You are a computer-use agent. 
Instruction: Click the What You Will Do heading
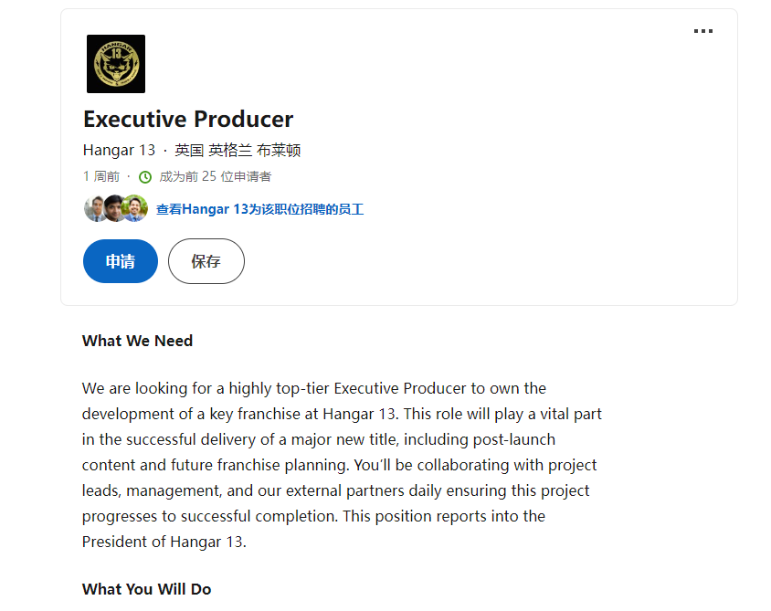coord(146,589)
